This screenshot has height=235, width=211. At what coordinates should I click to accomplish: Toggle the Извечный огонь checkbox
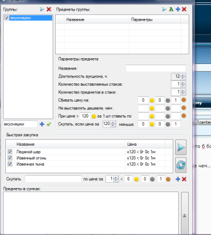click(10, 158)
